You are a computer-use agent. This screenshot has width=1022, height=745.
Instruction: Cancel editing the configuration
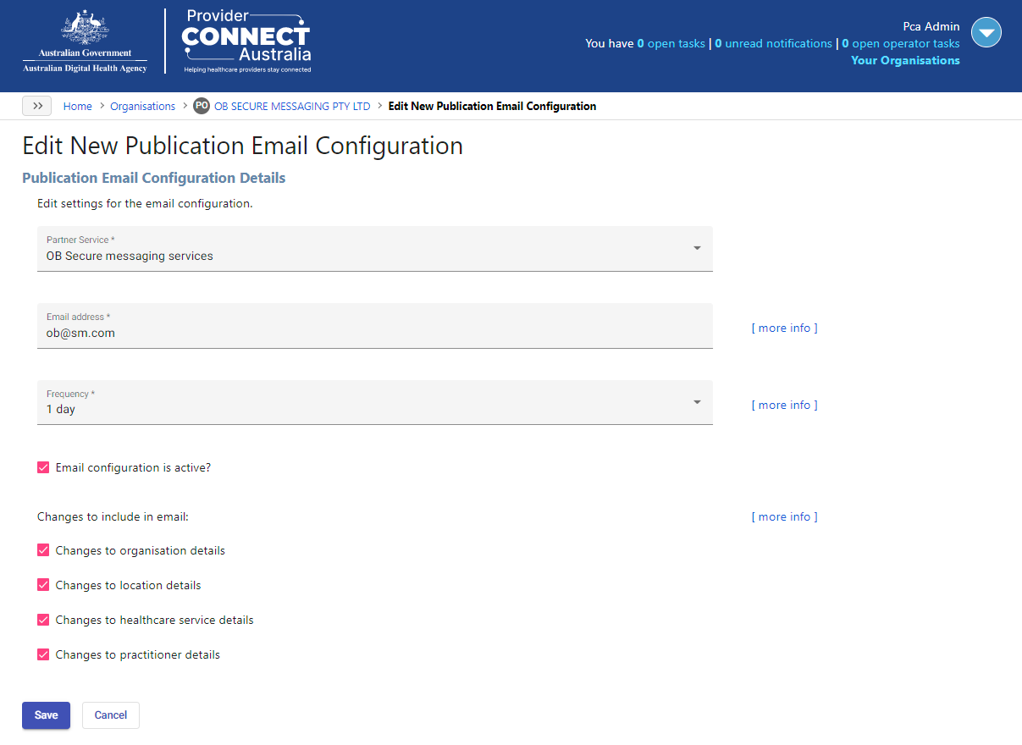[x=110, y=715]
